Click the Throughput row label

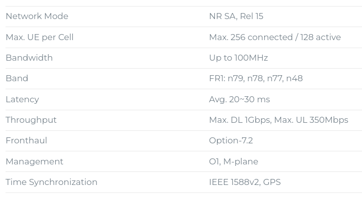[x=31, y=120]
